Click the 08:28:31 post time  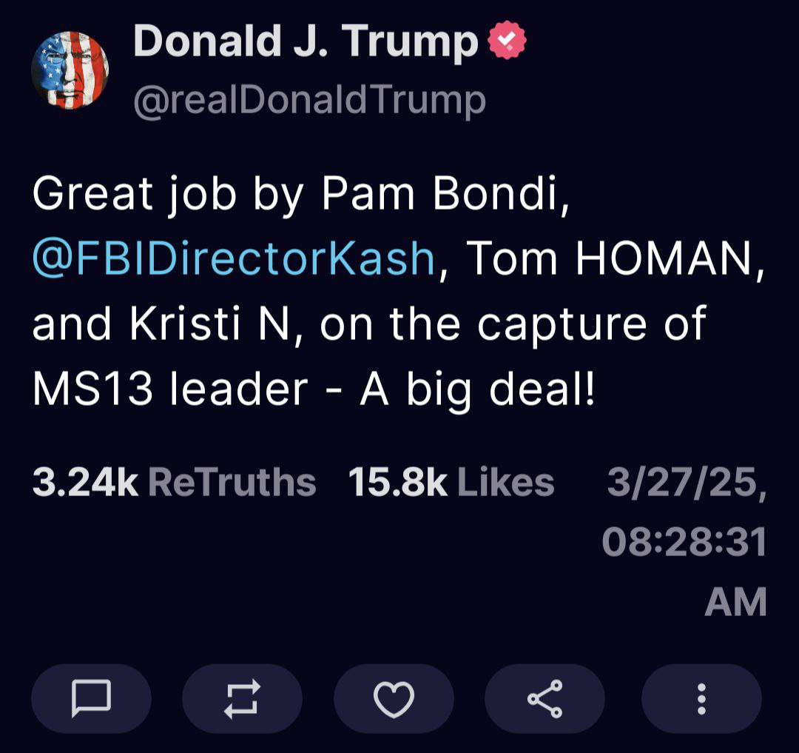click(x=684, y=543)
